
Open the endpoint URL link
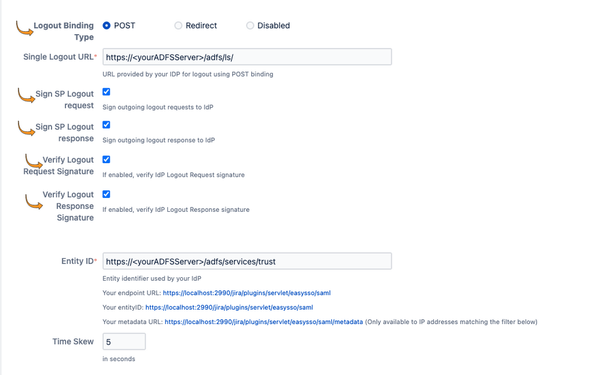[247, 293]
